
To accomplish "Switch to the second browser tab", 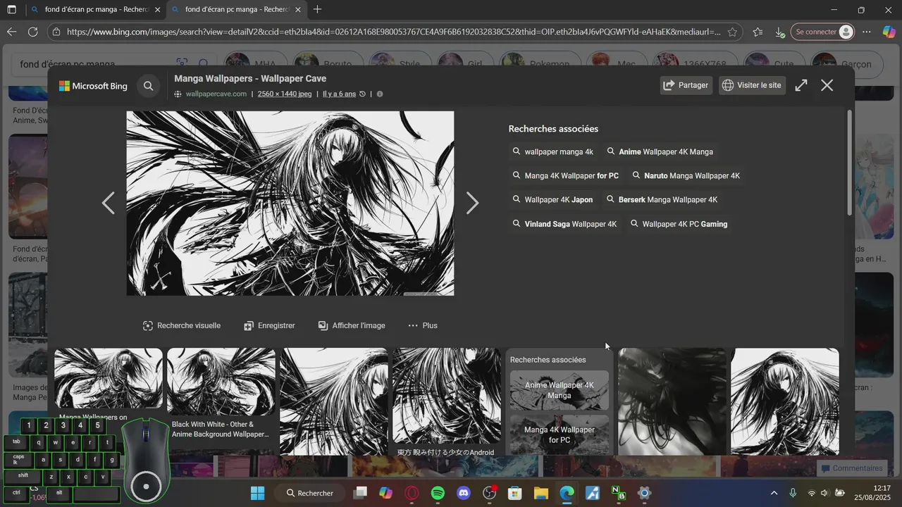I will click(237, 10).
